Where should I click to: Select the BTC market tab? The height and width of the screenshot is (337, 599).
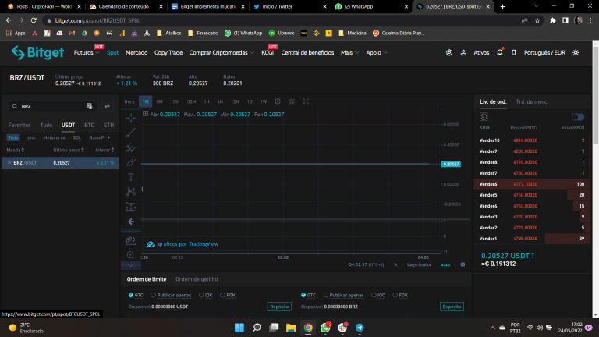90,125
